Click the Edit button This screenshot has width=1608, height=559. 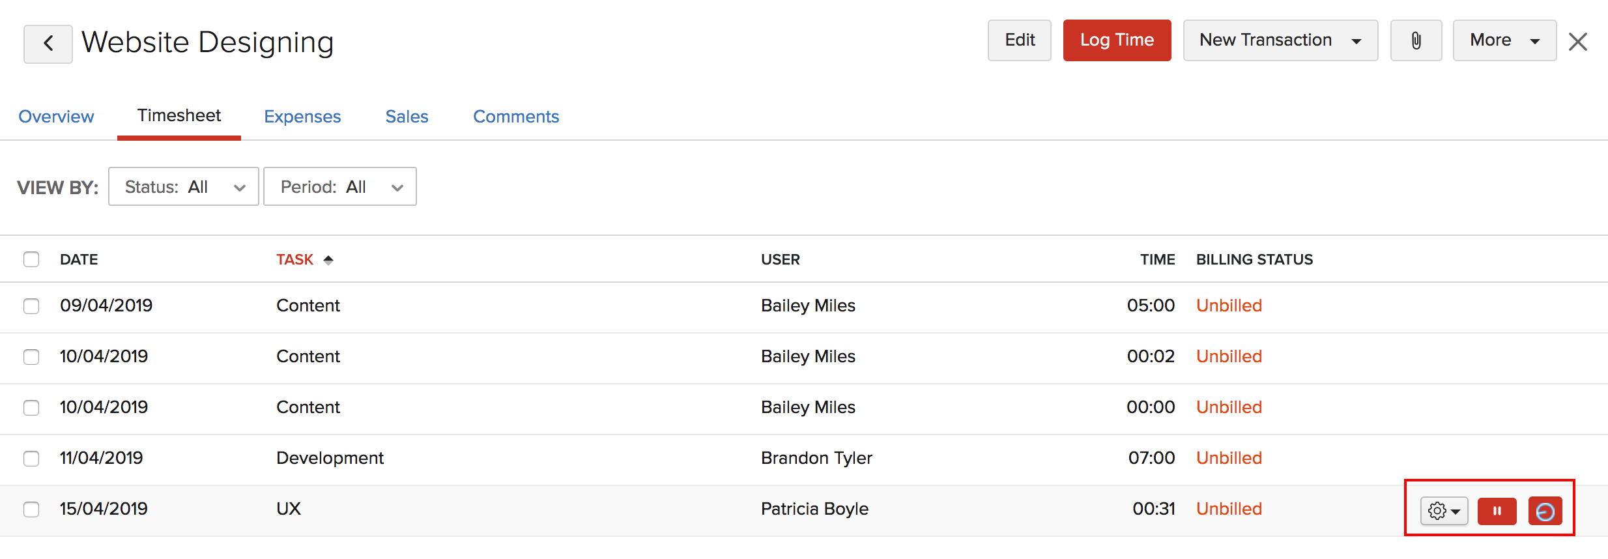coord(1019,40)
